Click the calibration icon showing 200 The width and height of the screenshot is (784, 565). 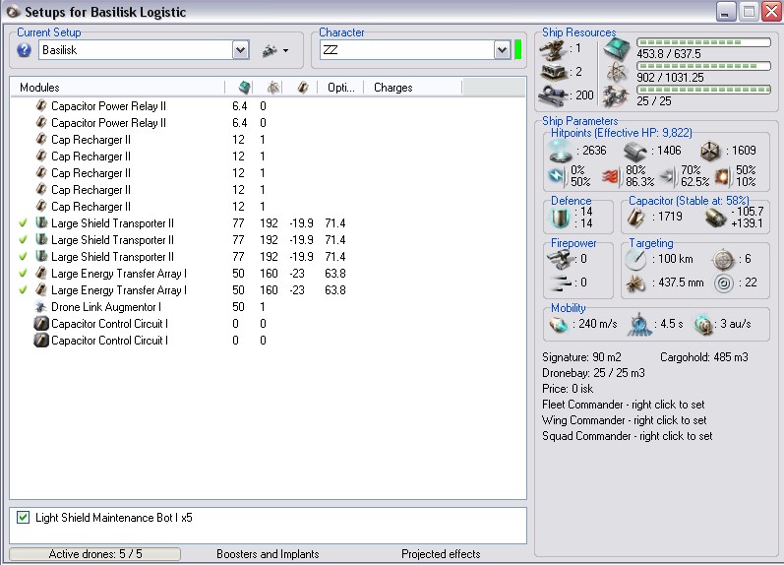click(x=554, y=95)
